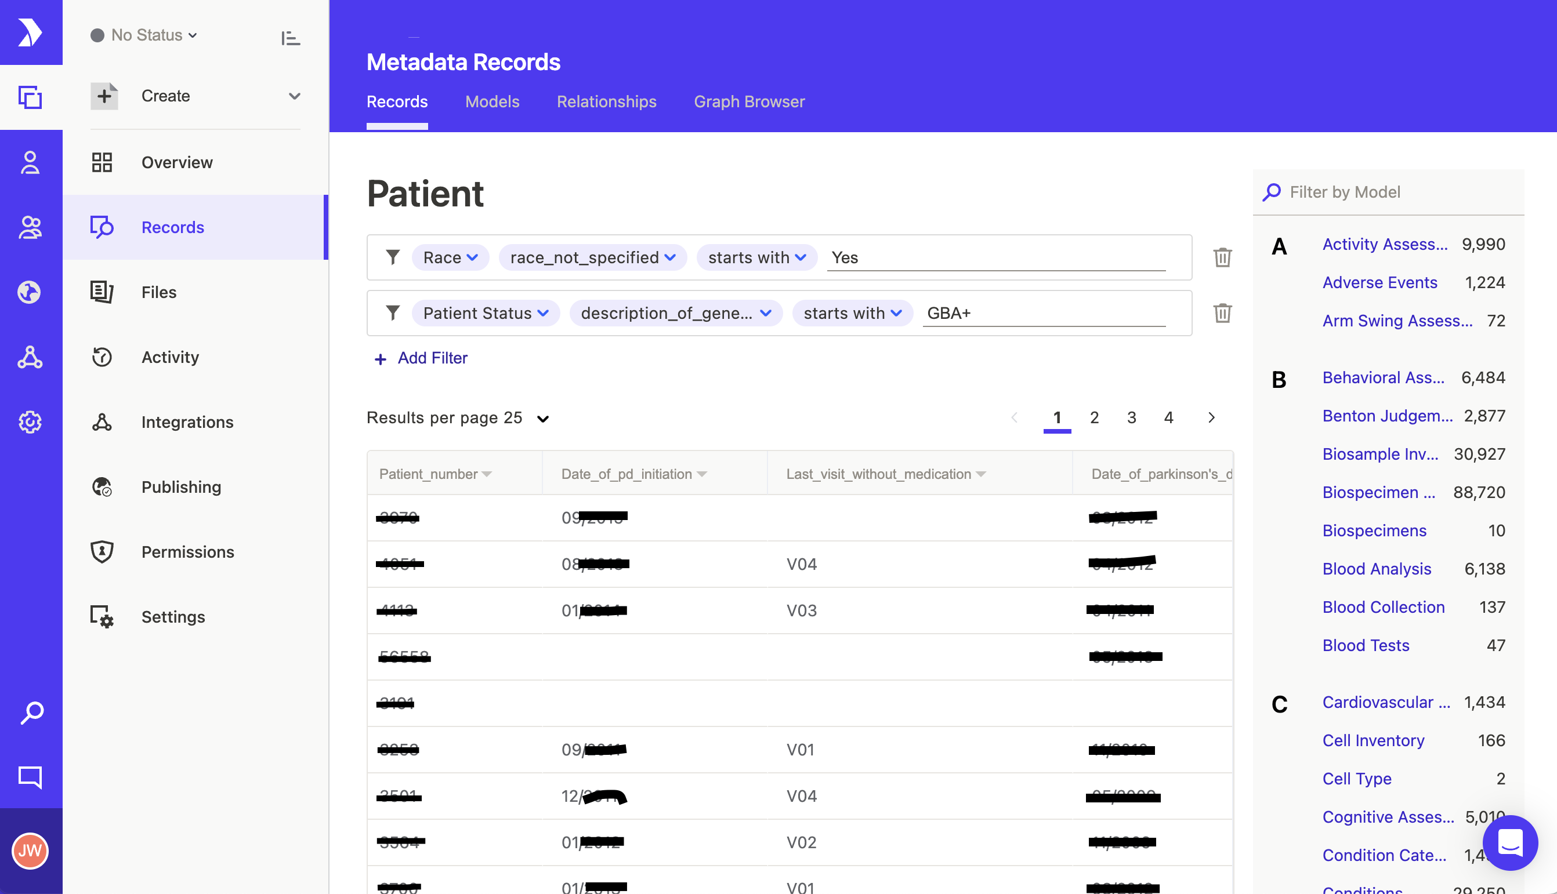Open the Blood Analysis model link

pyautogui.click(x=1377, y=569)
